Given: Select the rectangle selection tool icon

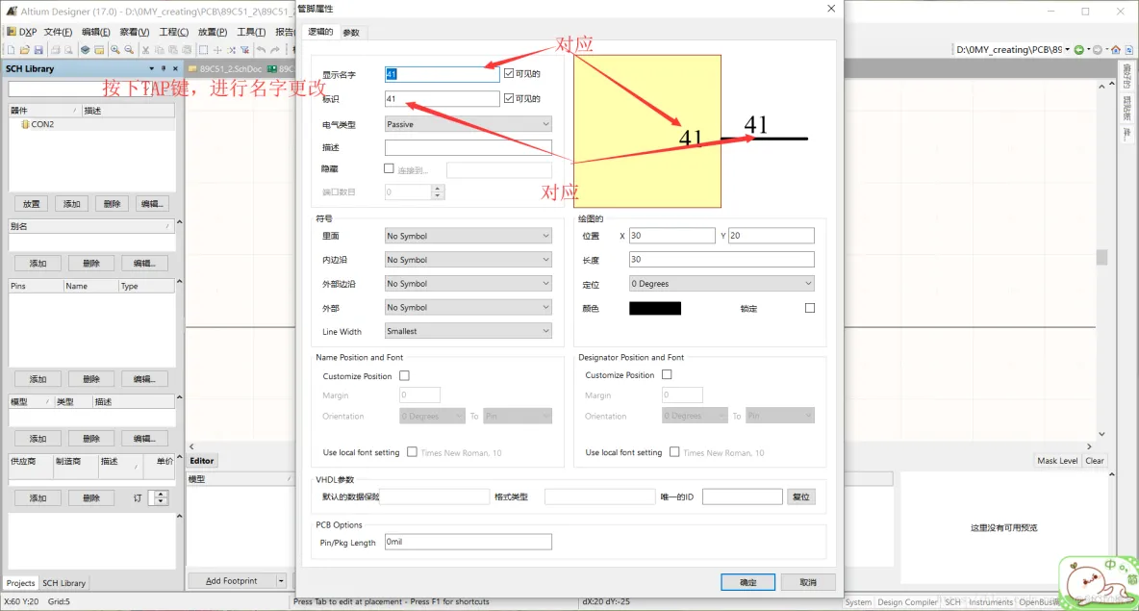Looking at the screenshot, I should 203,50.
